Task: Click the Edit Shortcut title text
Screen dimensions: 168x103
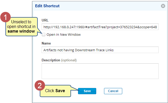Action: pos(47,6)
